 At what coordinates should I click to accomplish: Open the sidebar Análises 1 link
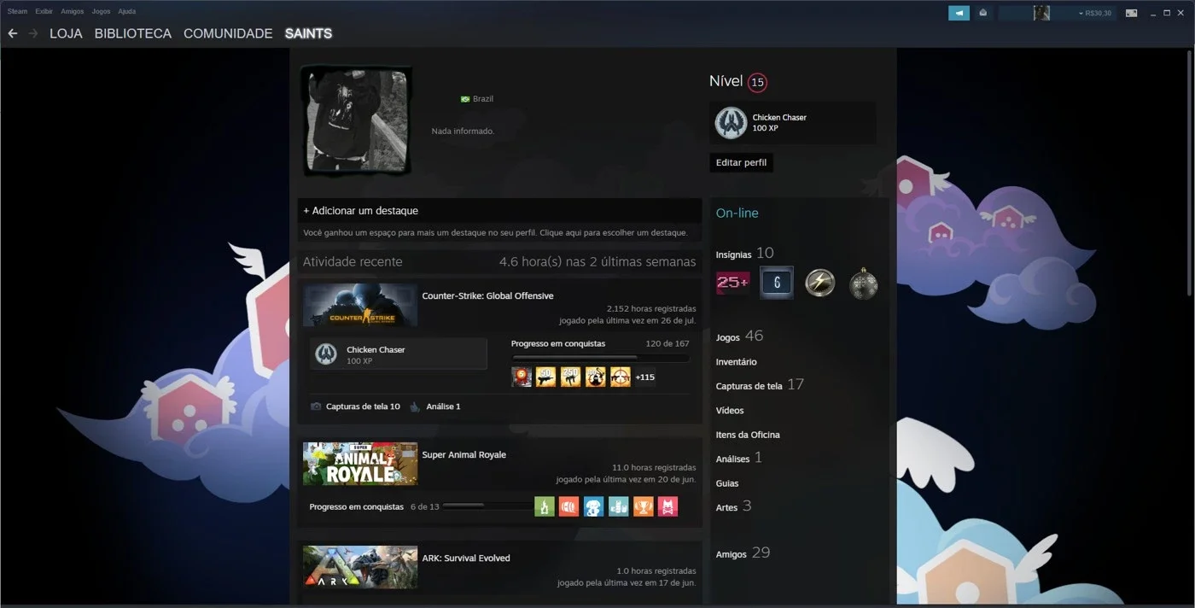coord(738,459)
